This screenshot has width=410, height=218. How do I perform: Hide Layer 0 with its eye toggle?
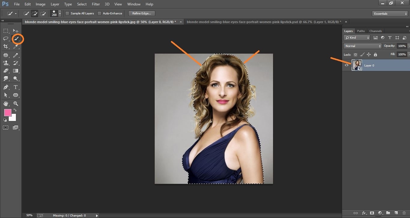pos(347,65)
